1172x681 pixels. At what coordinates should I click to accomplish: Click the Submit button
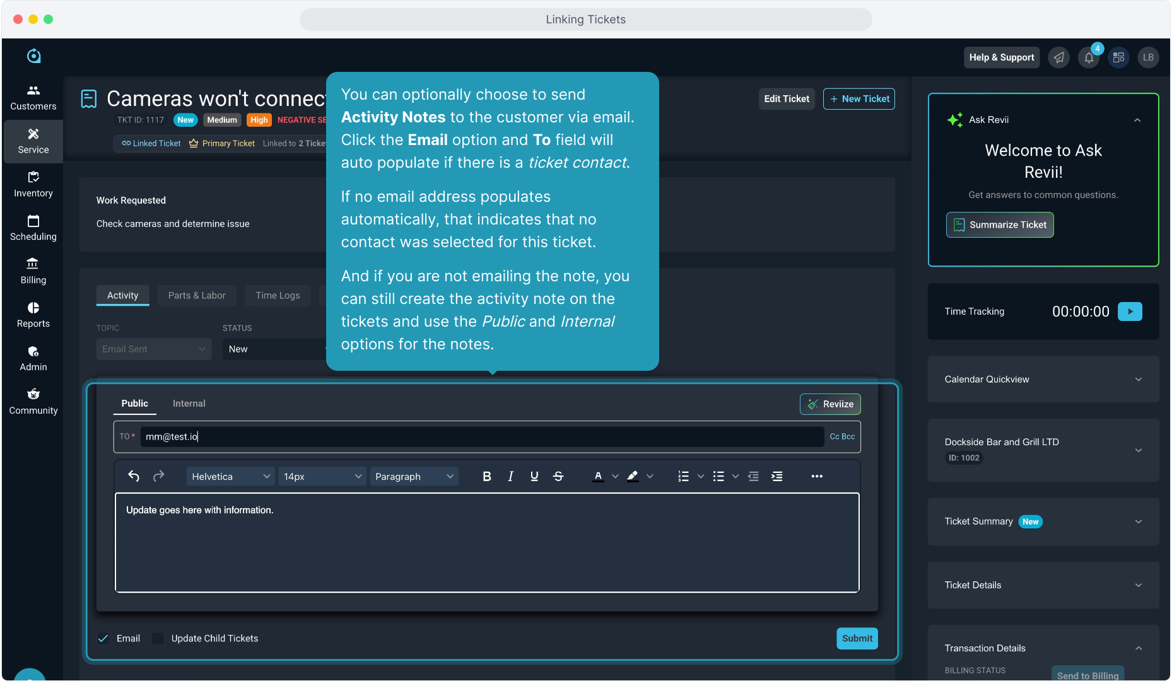(x=857, y=639)
